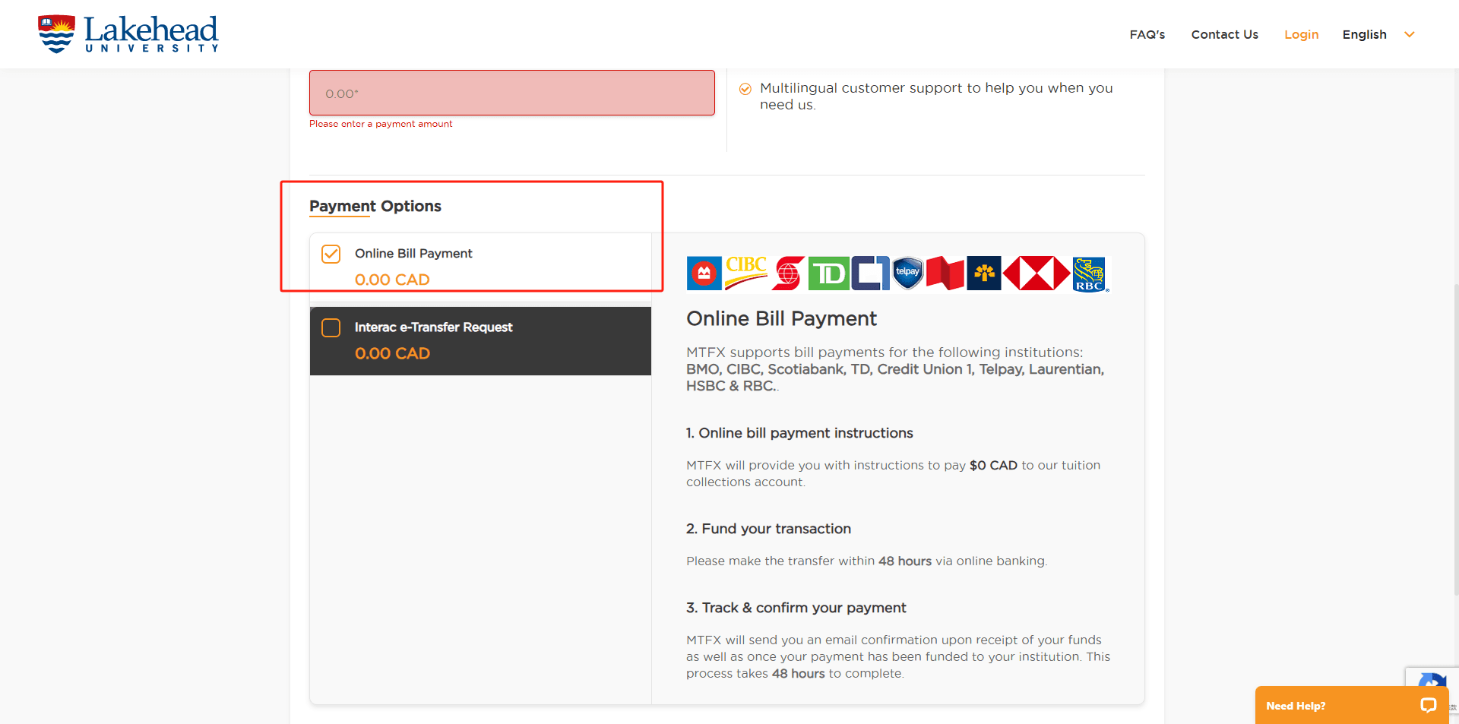The image size is (1459, 724).
Task: Uncheck the Online Bill Payment checkbox
Action: coord(331,254)
